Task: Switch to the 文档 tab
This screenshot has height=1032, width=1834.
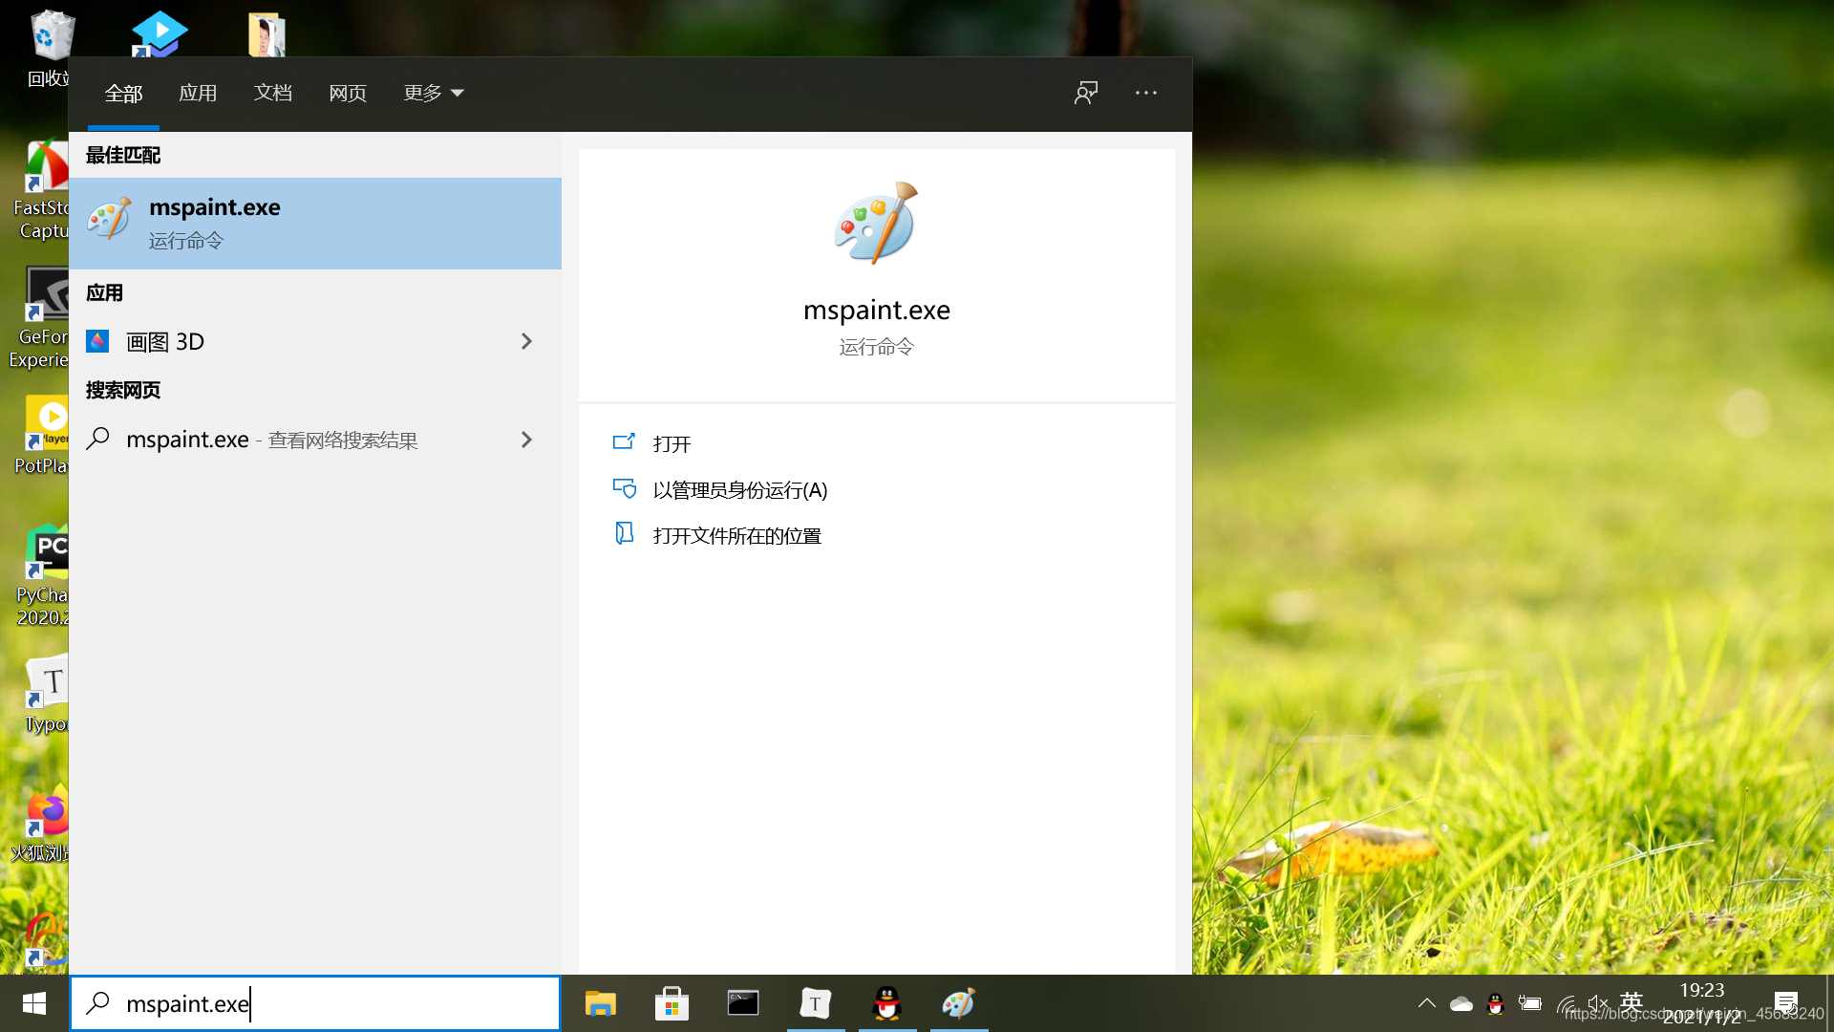Action: (273, 93)
